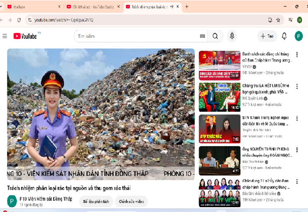The width and height of the screenshot is (308, 212).
Task: Open the YouTube hamburger guide menu
Action: (5, 36)
